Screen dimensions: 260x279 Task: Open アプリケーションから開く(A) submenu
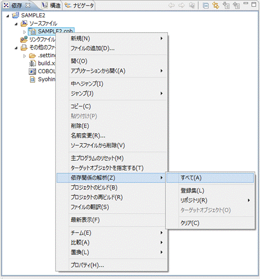(112, 71)
